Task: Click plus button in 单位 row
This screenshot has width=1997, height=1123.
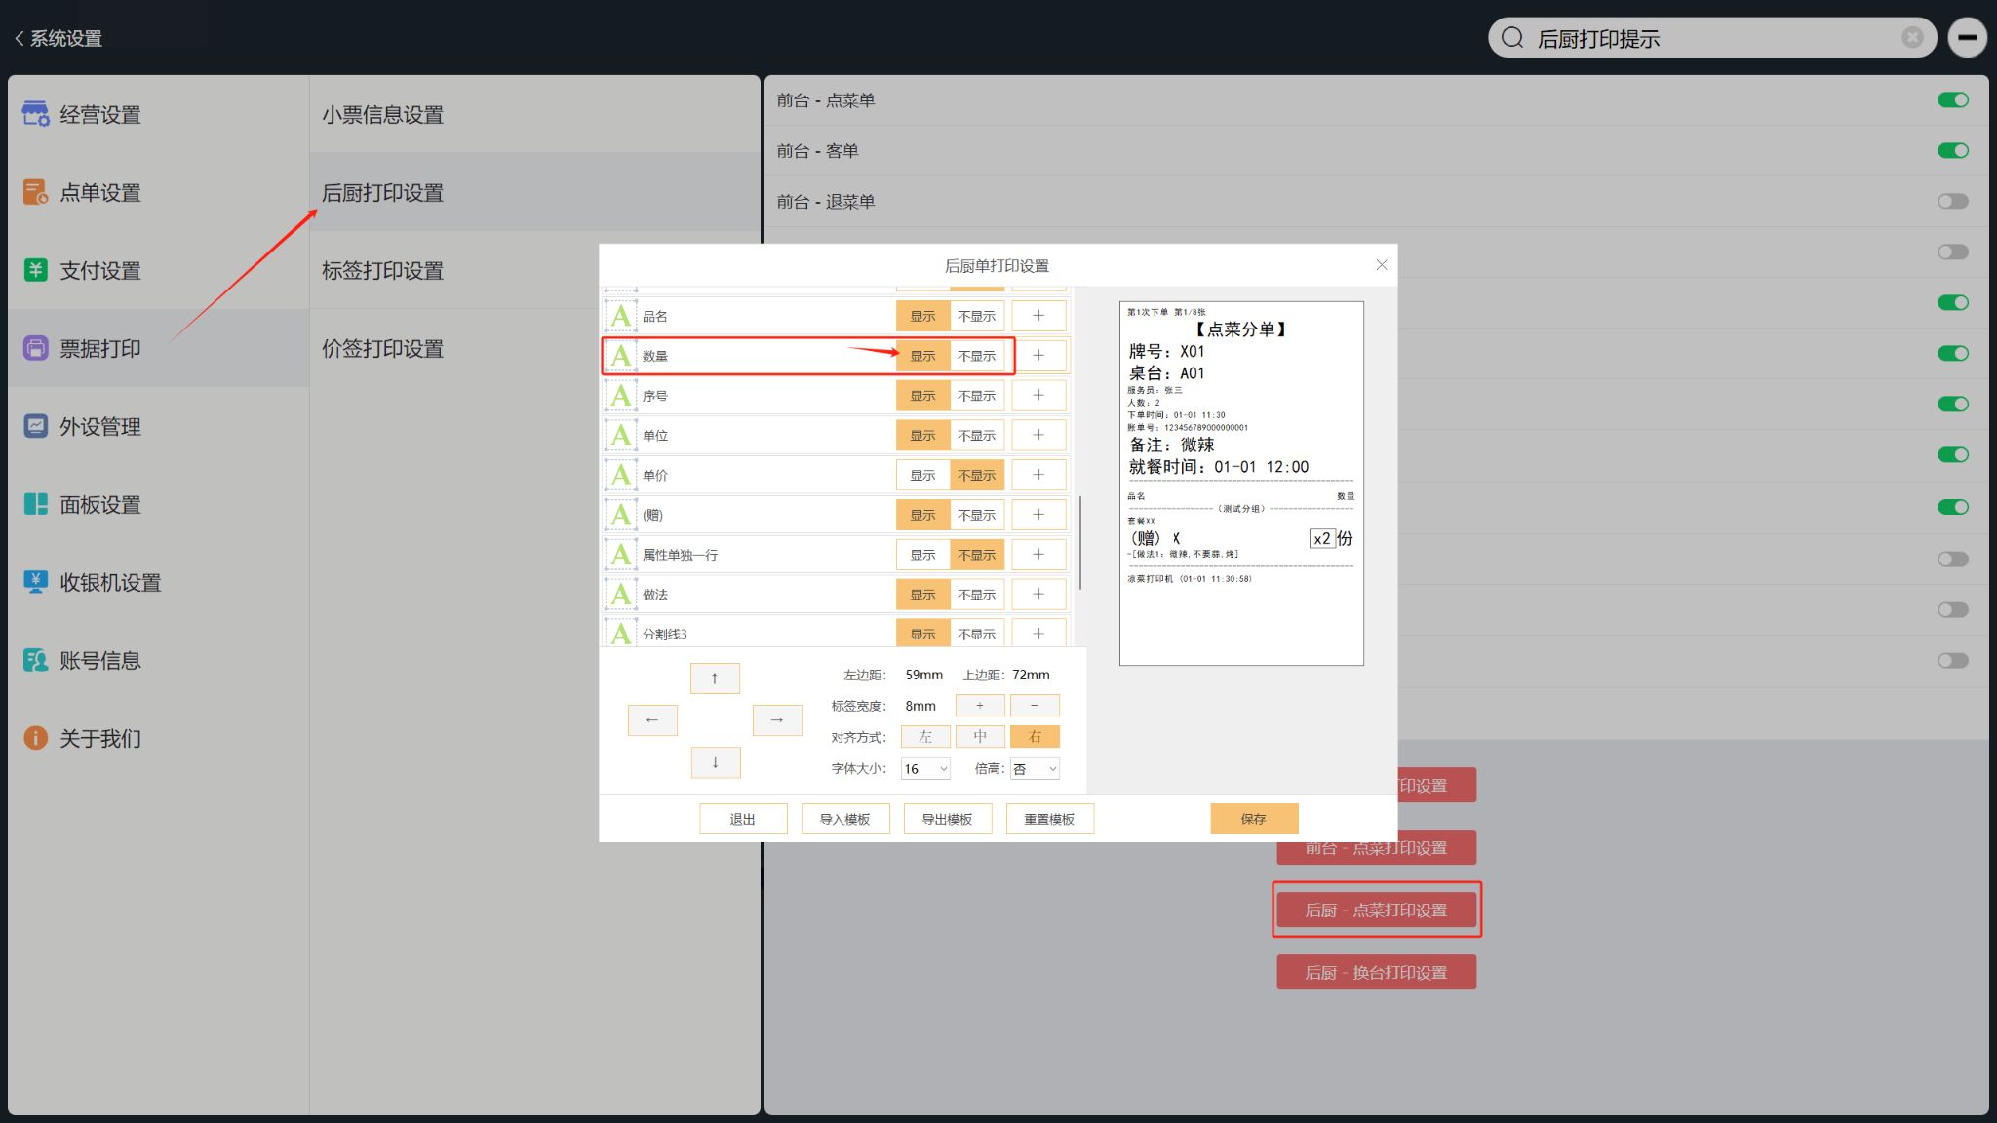Action: [1038, 435]
